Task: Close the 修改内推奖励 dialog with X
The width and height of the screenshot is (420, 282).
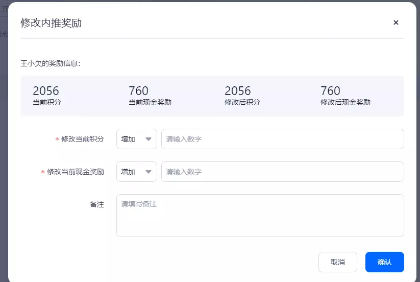Action: 396,22
